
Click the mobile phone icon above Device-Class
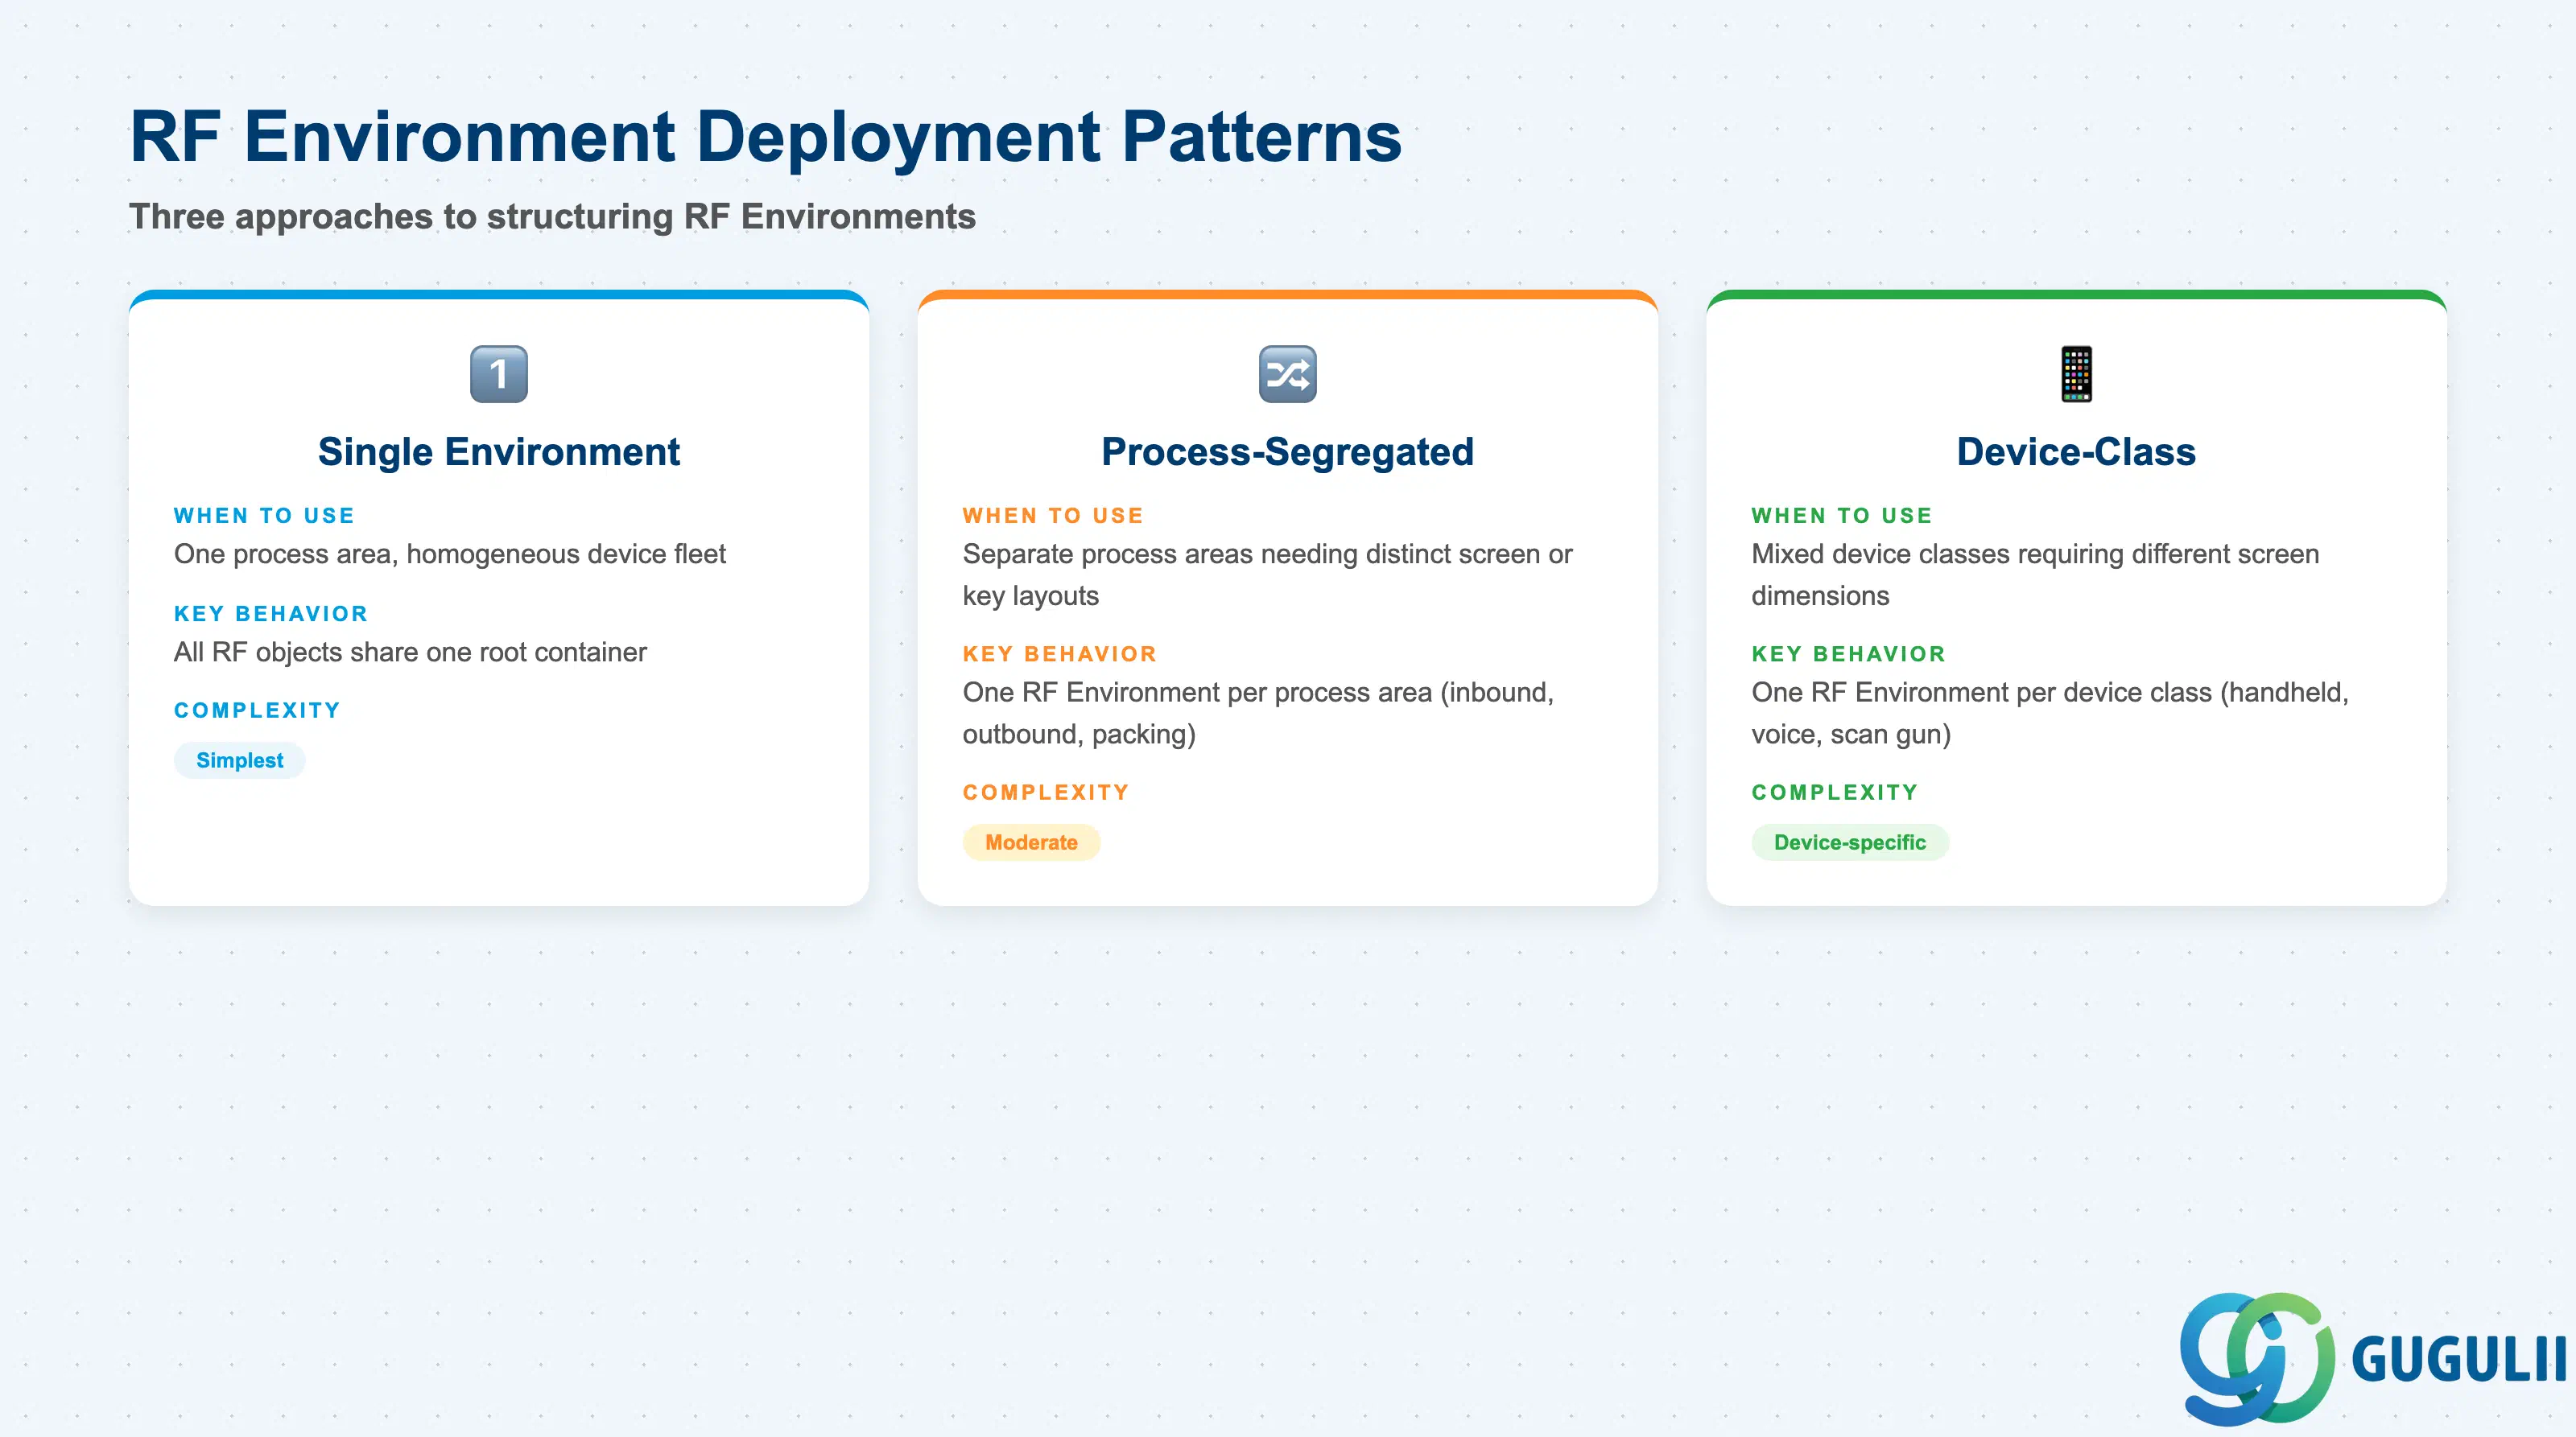click(x=2076, y=374)
